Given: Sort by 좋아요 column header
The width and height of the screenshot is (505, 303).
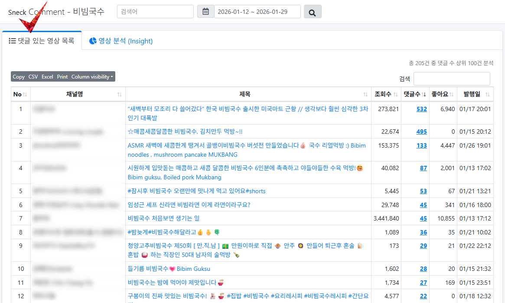Looking at the screenshot, I should (442, 94).
